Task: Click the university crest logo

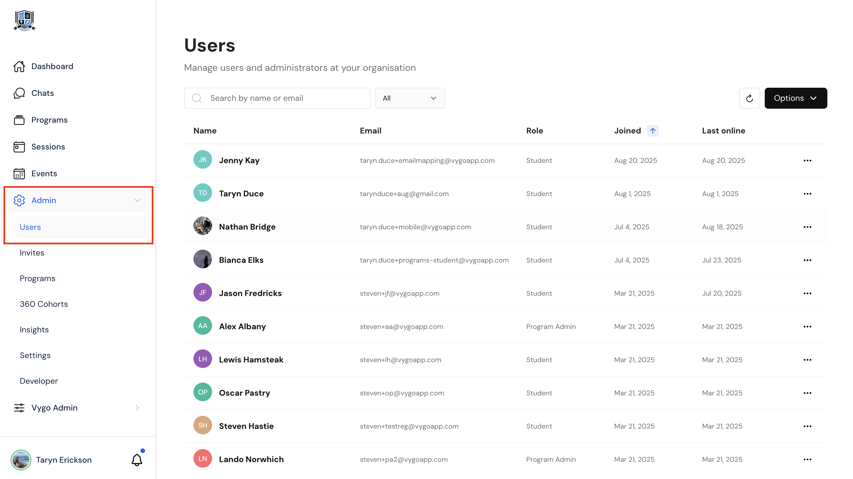Action: point(24,20)
